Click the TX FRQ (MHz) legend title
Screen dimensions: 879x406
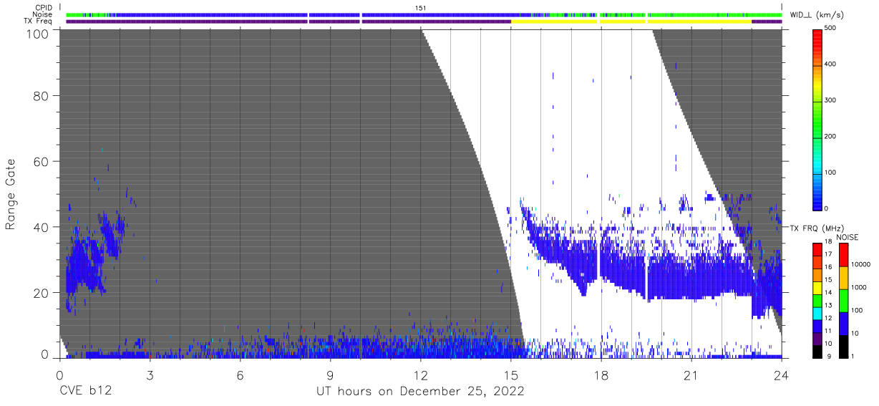click(x=816, y=228)
